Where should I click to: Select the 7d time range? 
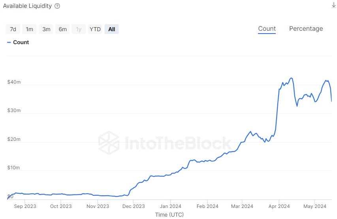(13, 29)
